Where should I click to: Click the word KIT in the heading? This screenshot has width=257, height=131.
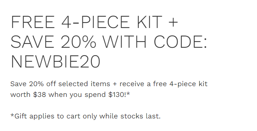pos(149,22)
